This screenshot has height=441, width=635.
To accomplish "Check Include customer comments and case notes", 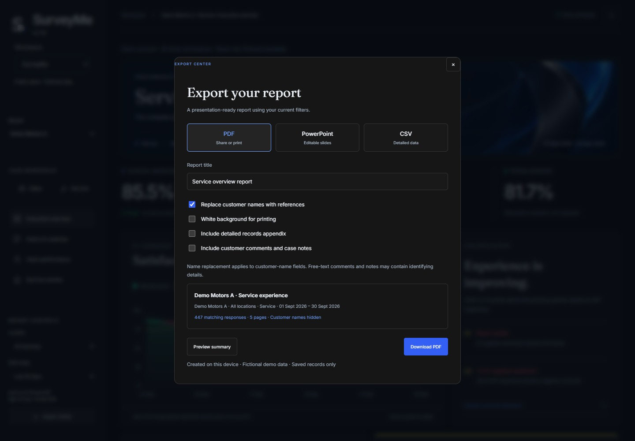I will (x=192, y=248).
